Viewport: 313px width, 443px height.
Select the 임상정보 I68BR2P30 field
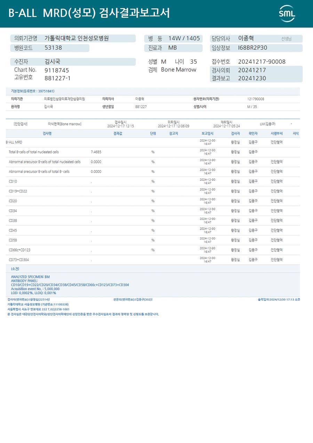tap(256, 48)
